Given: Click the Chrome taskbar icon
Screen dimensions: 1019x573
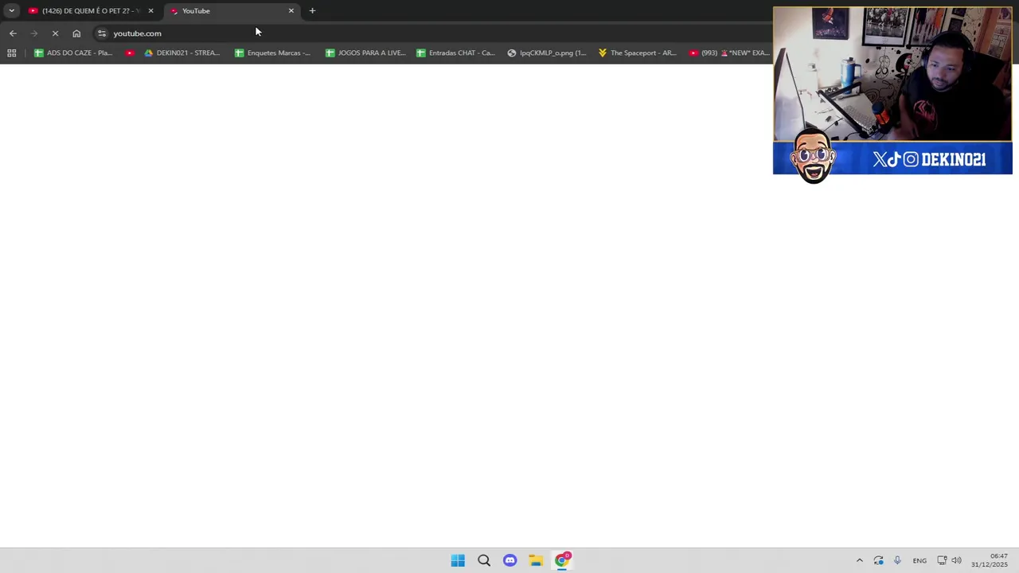Looking at the screenshot, I should click(562, 560).
